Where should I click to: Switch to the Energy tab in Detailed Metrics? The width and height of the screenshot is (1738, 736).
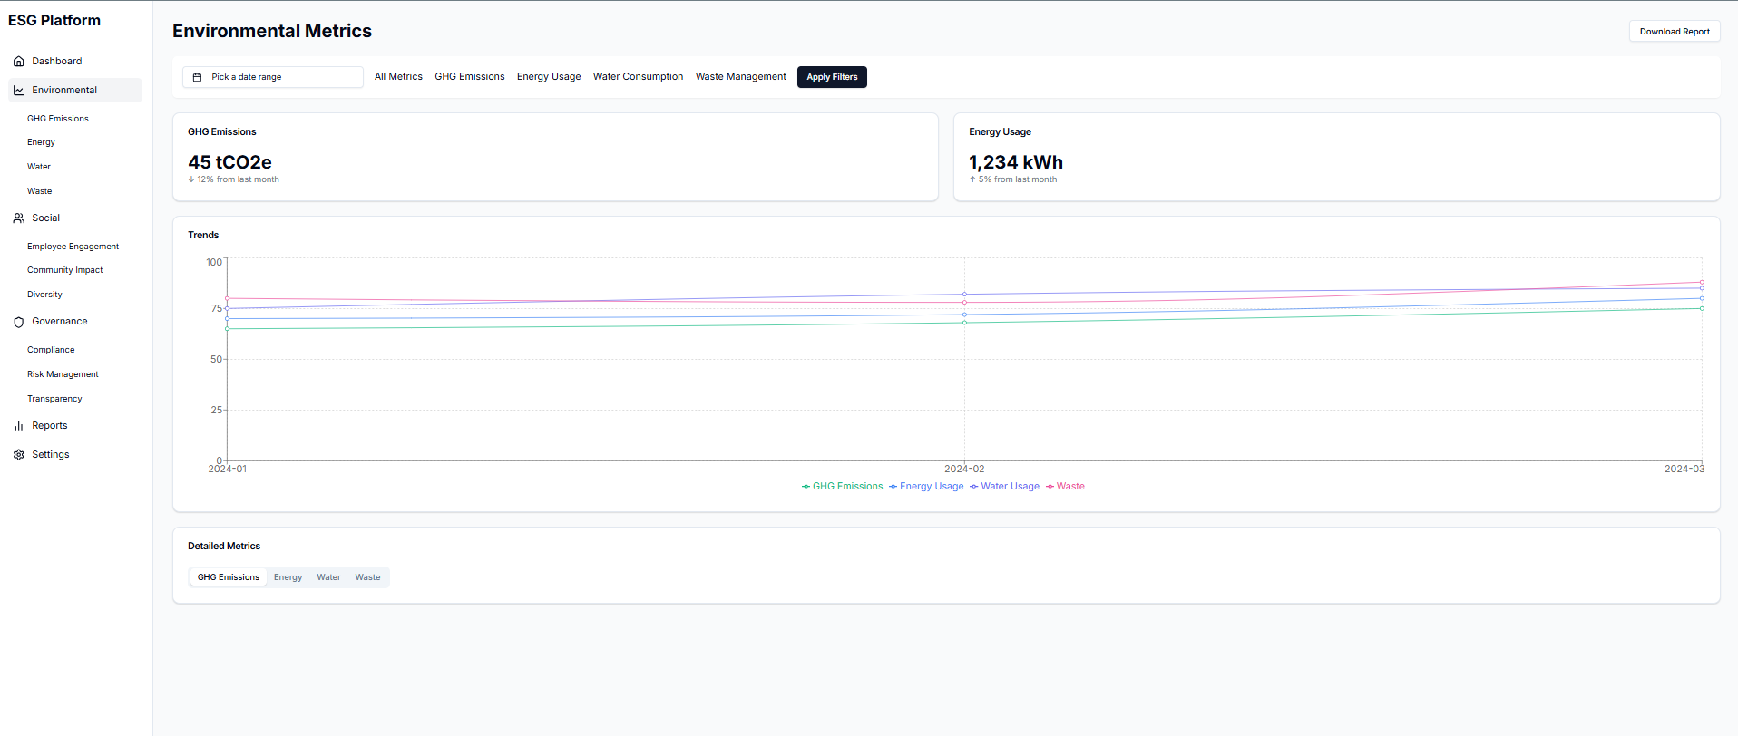(x=288, y=577)
